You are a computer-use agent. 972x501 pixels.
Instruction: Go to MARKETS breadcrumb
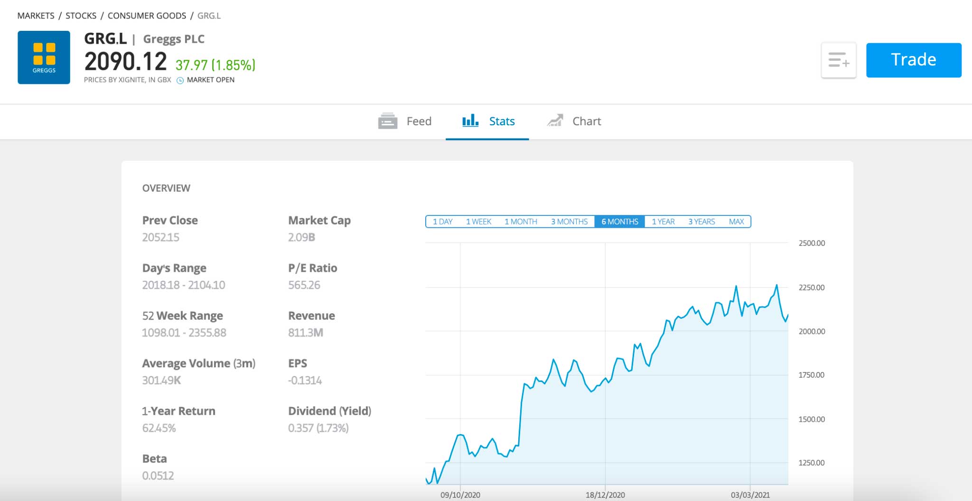pos(36,16)
